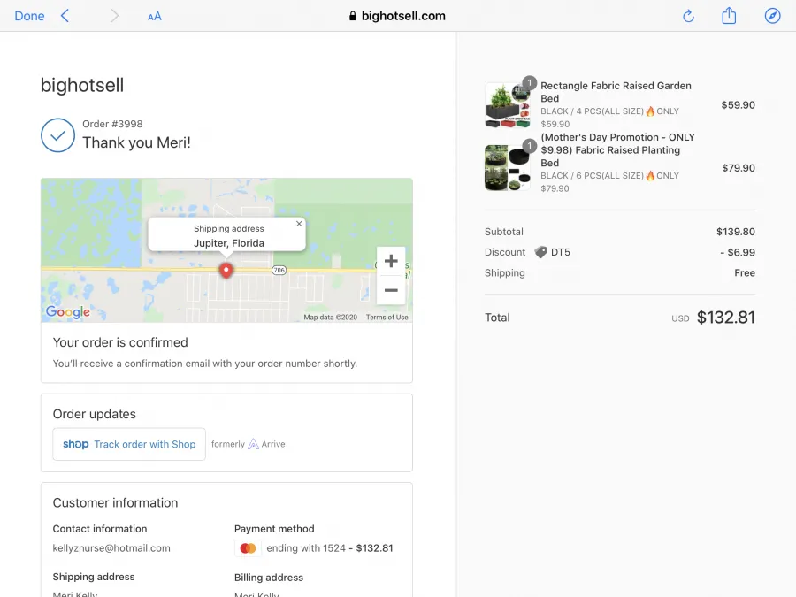Tap Done to close the browser view
Screen dimensions: 796x597
pos(29,16)
